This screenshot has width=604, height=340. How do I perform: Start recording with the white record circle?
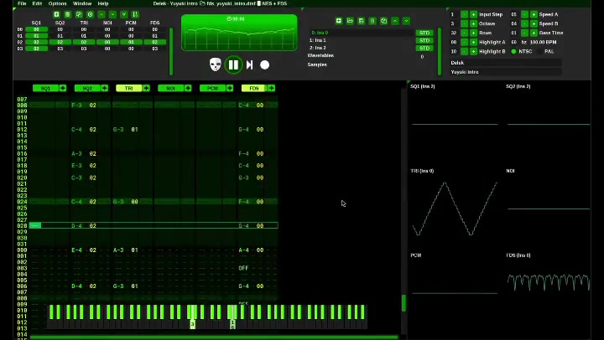coord(264,65)
